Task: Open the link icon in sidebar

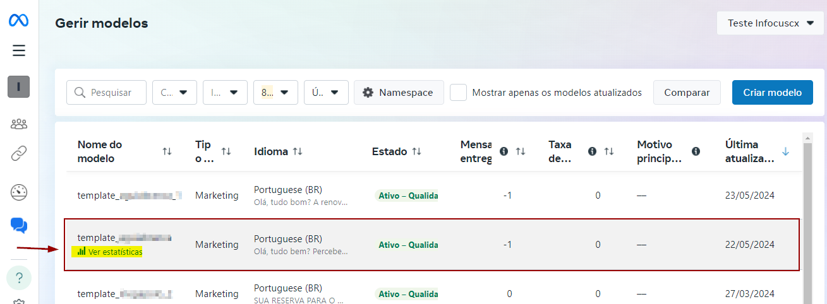Action: click(x=19, y=153)
